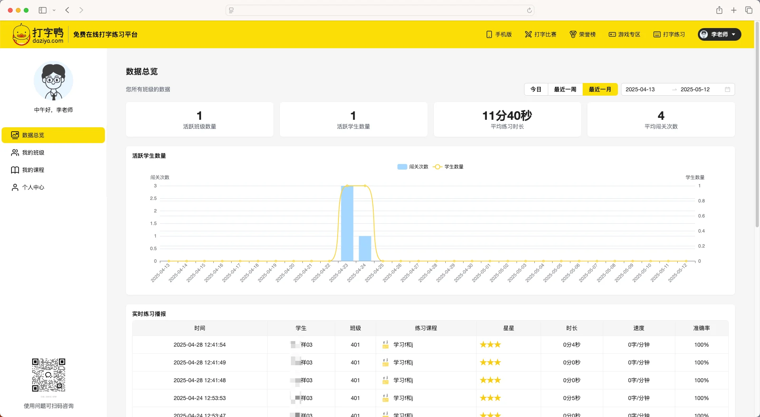Open the start date 2025-04-13 picker

coord(640,89)
